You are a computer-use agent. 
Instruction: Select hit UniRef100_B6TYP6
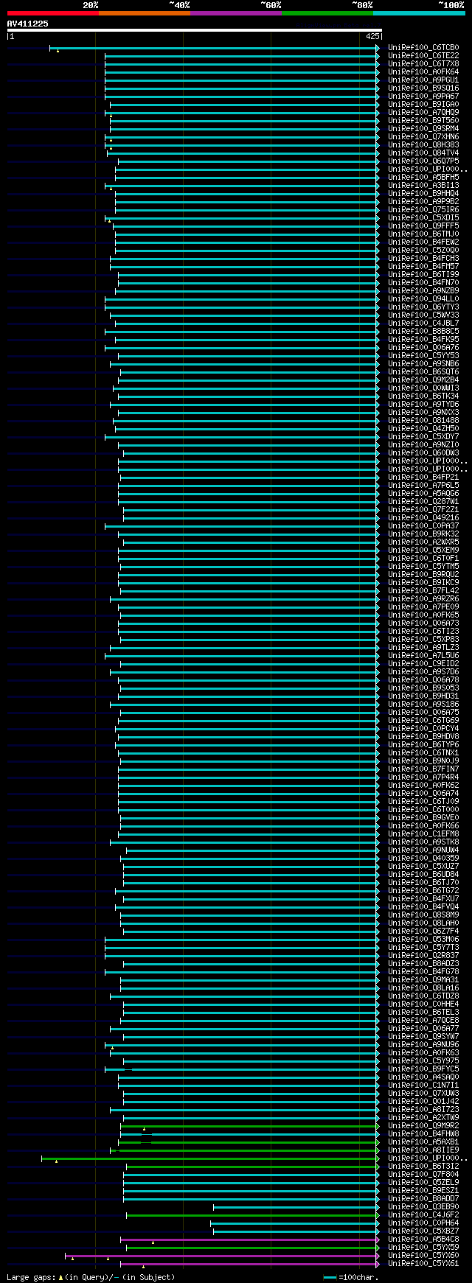click(423, 745)
